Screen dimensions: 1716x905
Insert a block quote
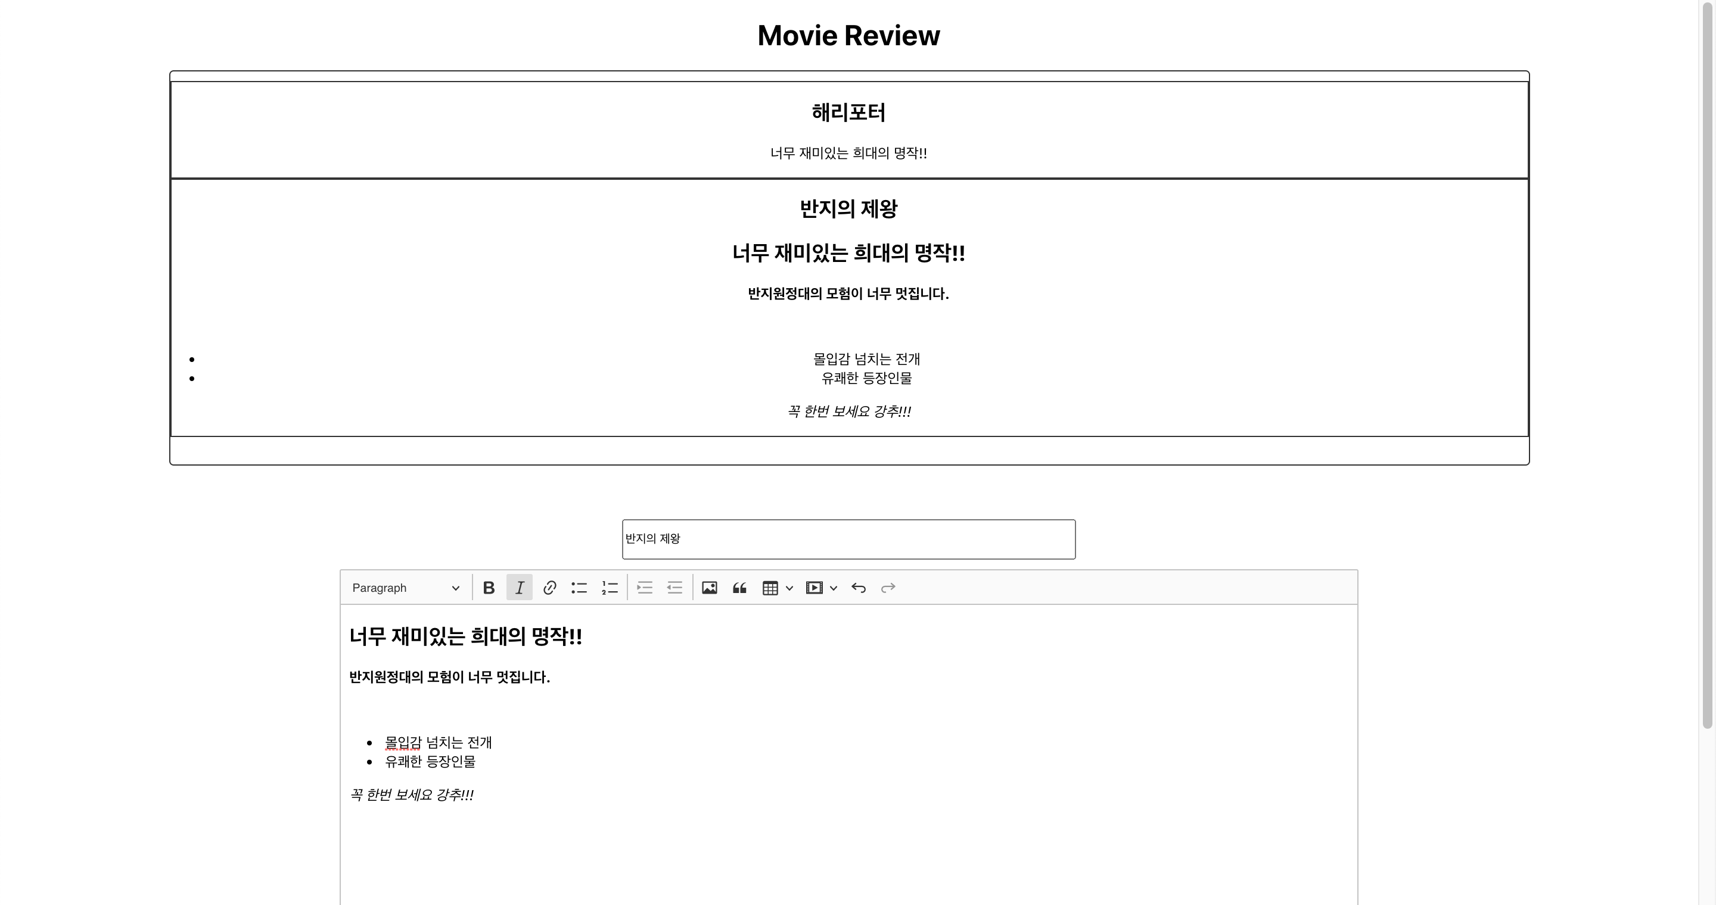coord(739,588)
